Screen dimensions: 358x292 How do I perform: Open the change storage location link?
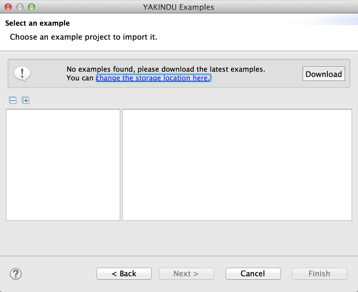pyautogui.click(x=153, y=78)
